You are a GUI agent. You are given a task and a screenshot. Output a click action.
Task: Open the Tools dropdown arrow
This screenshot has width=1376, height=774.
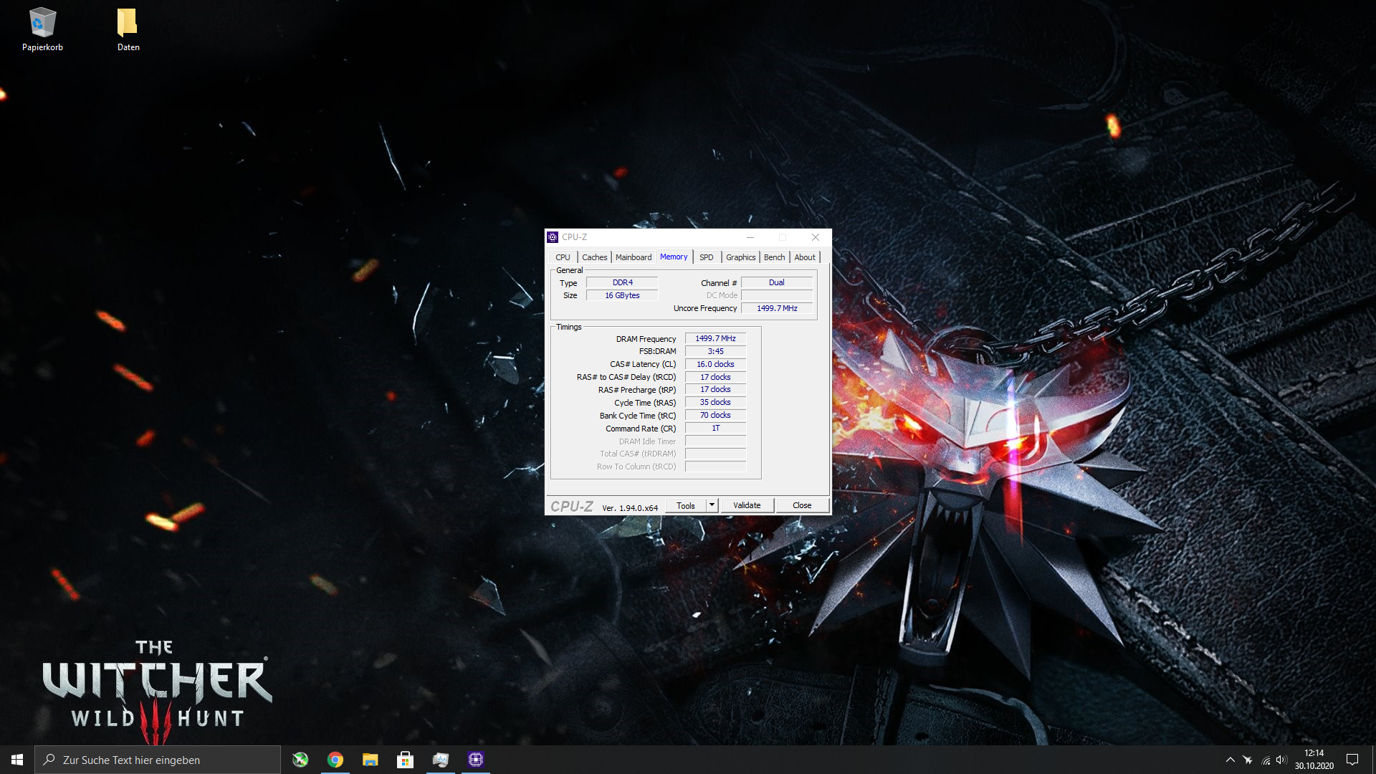[712, 505]
